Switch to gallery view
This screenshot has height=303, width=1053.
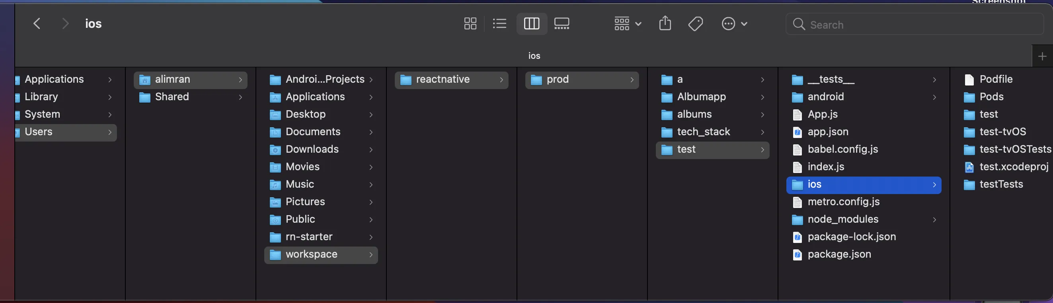(x=562, y=24)
